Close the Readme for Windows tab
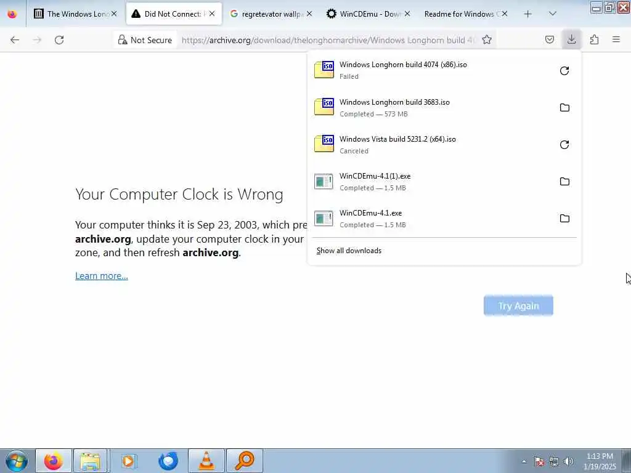 click(505, 14)
